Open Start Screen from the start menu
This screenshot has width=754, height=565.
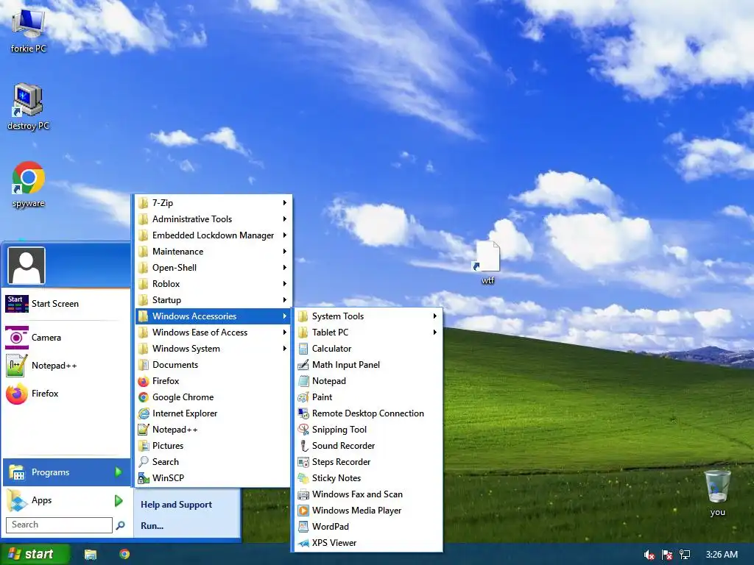coord(66,304)
